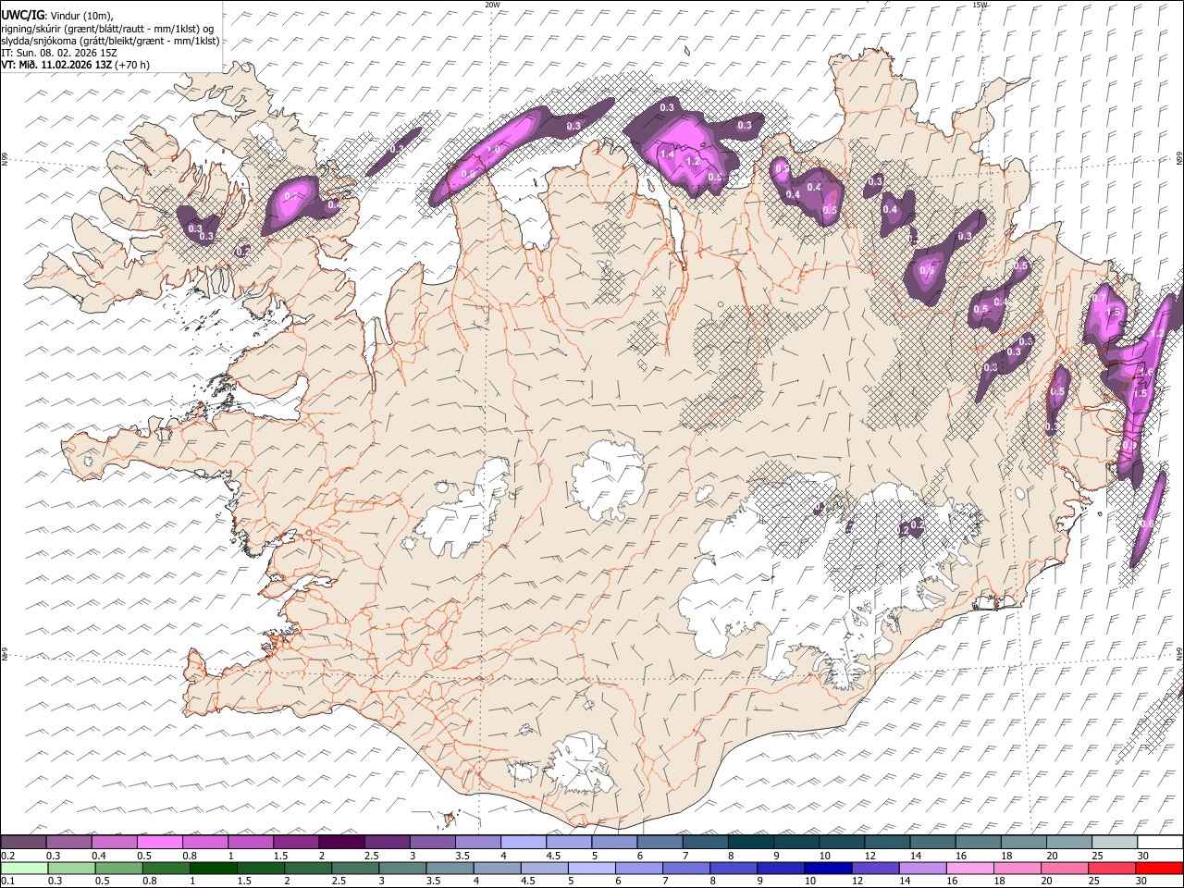Click the "rigning/skúrir" legend description line

pyautogui.click(x=107, y=29)
